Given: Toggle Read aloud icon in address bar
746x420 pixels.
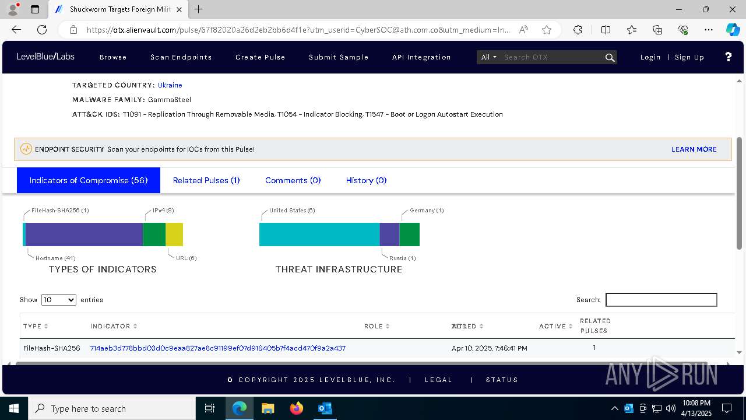Looking at the screenshot, I should pyautogui.click(x=523, y=30).
